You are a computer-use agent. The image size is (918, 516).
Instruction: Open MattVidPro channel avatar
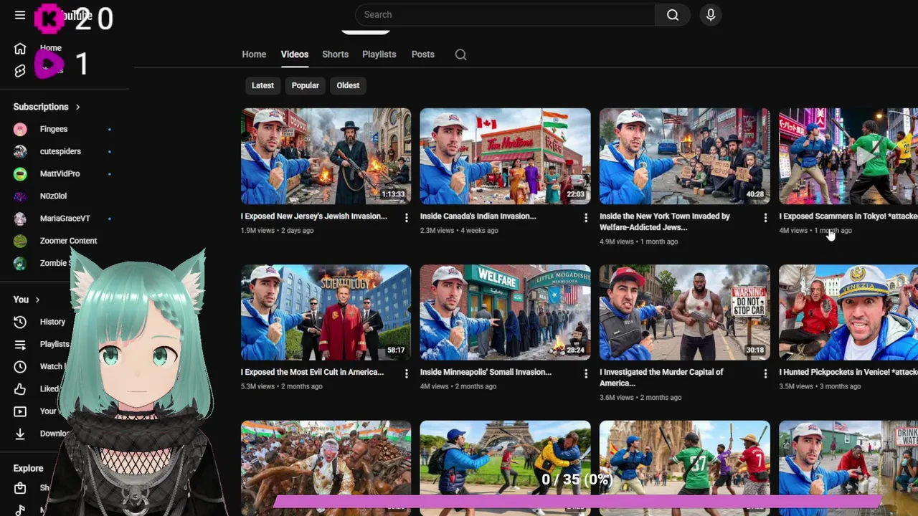20,173
